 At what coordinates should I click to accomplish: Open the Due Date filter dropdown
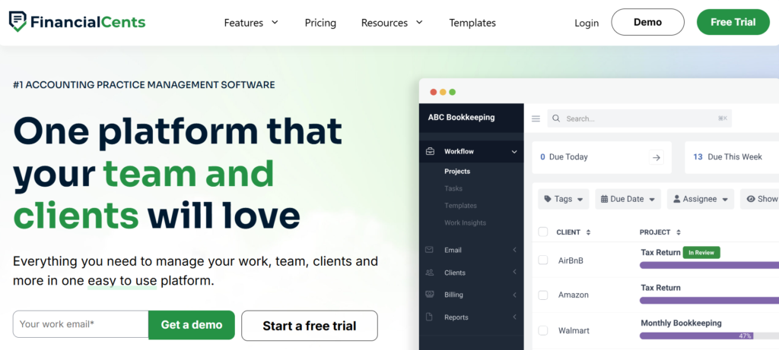[x=628, y=199]
